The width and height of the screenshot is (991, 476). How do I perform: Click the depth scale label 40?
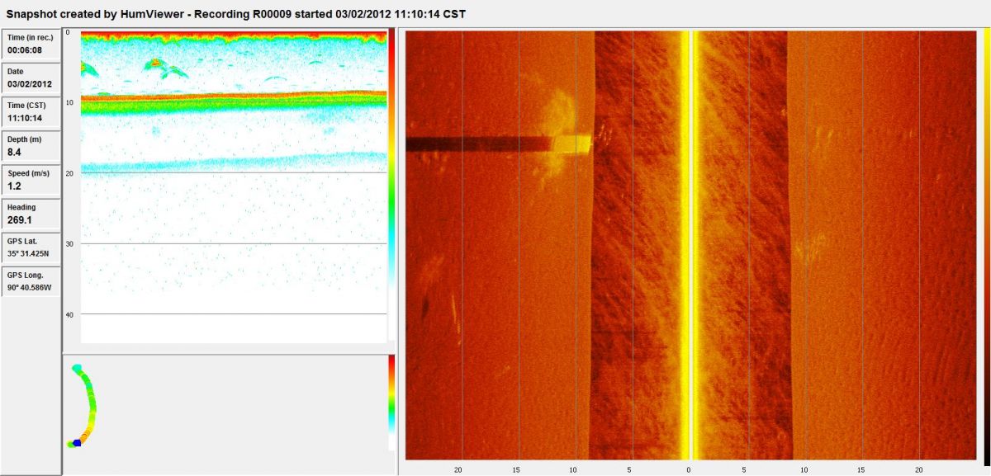69,314
